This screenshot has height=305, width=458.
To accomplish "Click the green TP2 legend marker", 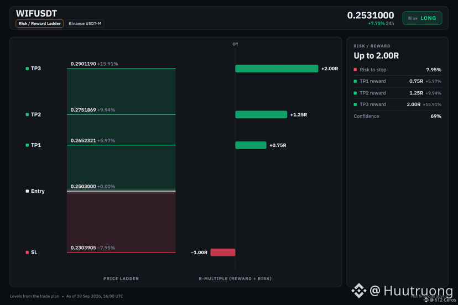I will pos(27,115).
